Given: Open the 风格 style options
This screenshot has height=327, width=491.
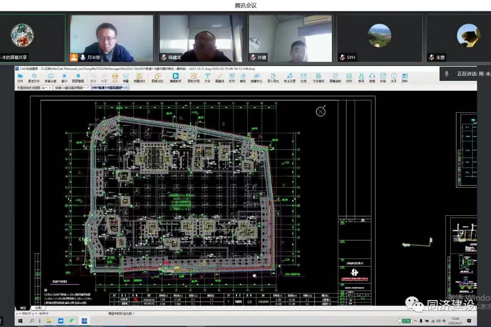Looking at the screenshot, I should [x=383, y=78].
